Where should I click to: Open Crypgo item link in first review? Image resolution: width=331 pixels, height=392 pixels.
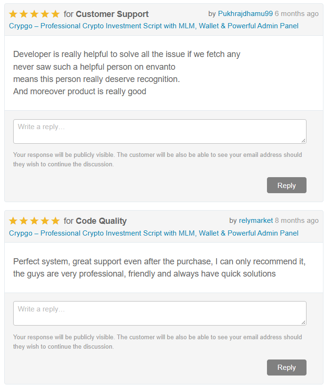(x=153, y=26)
